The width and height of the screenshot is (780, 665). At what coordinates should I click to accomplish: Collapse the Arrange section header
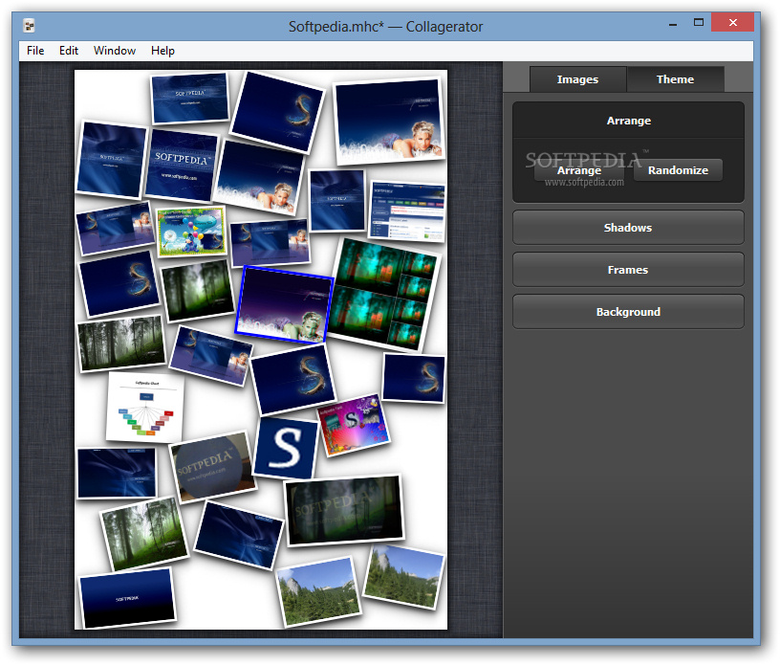pos(628,122)
